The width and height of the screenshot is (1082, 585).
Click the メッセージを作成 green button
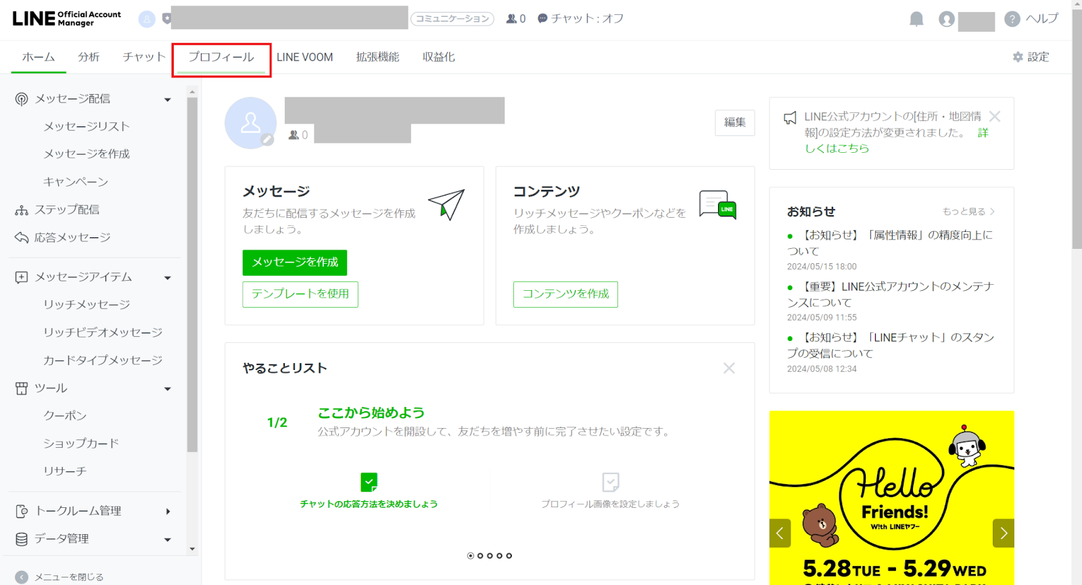[x=295, y=262]
